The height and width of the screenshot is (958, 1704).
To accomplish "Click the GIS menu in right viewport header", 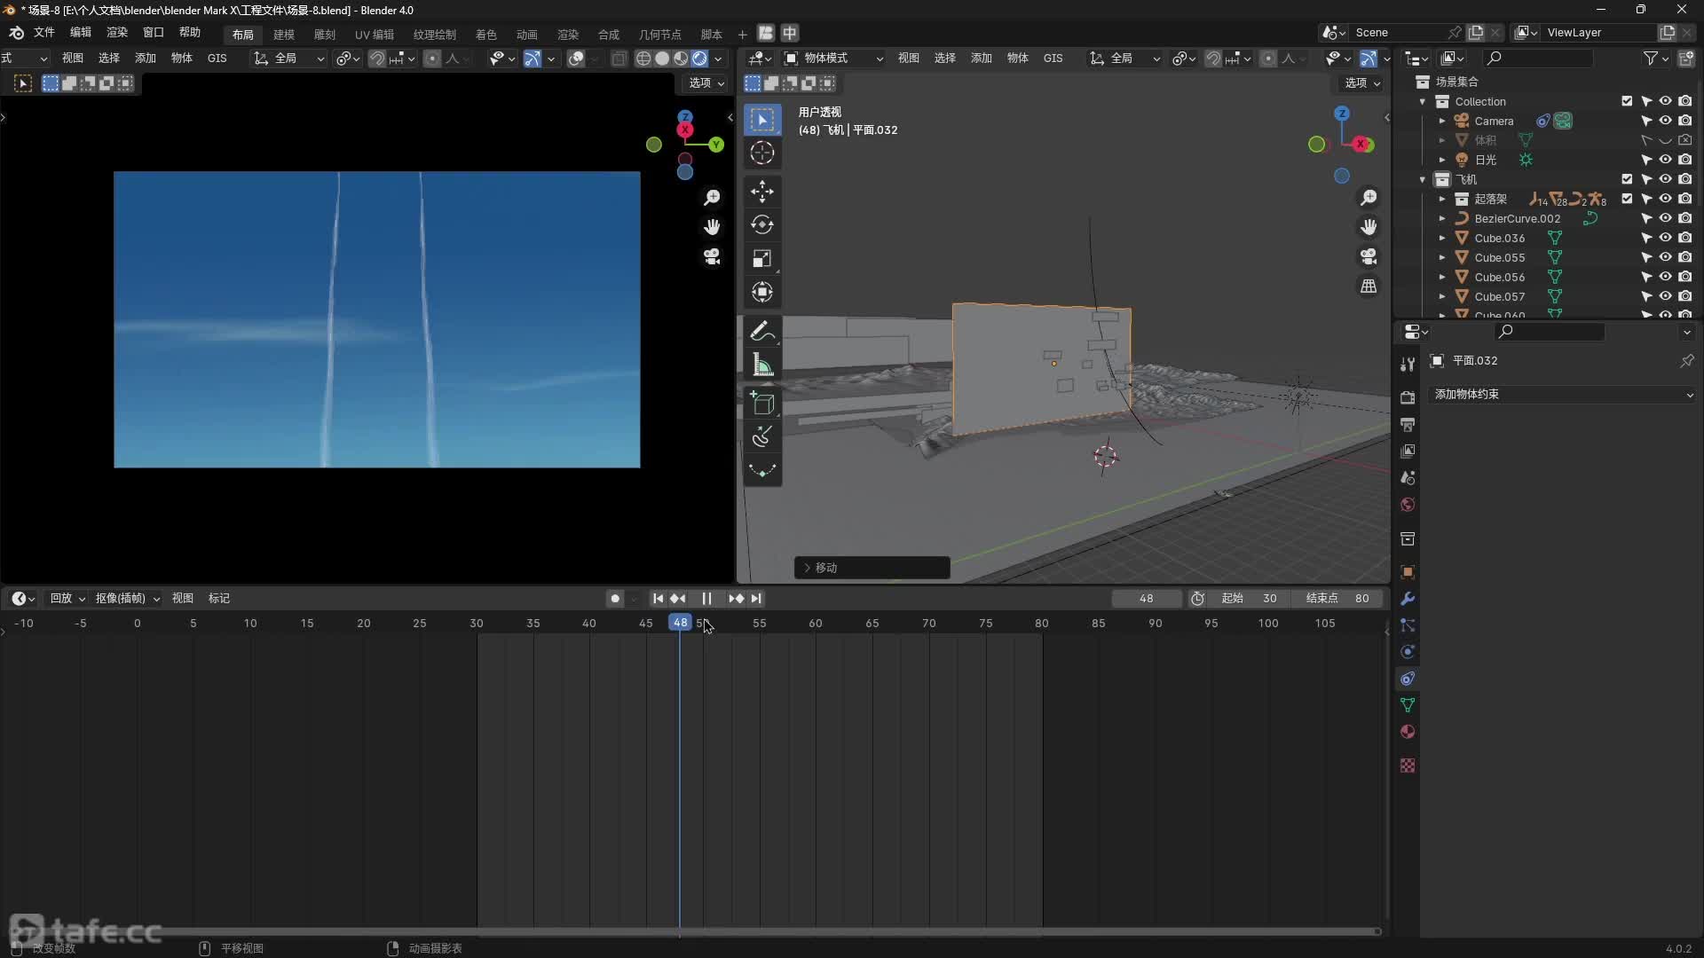I will click(x=1053, y=59).
